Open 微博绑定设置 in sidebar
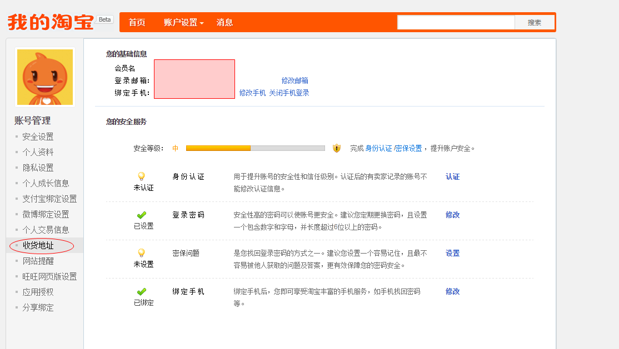The height and width of the screenshot is (349, 619). coord(46,215)
